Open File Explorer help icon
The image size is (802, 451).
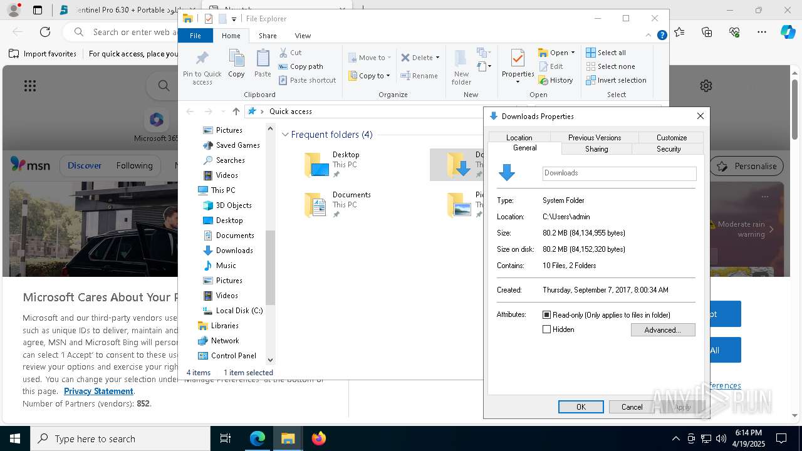(x=662, y=36)
